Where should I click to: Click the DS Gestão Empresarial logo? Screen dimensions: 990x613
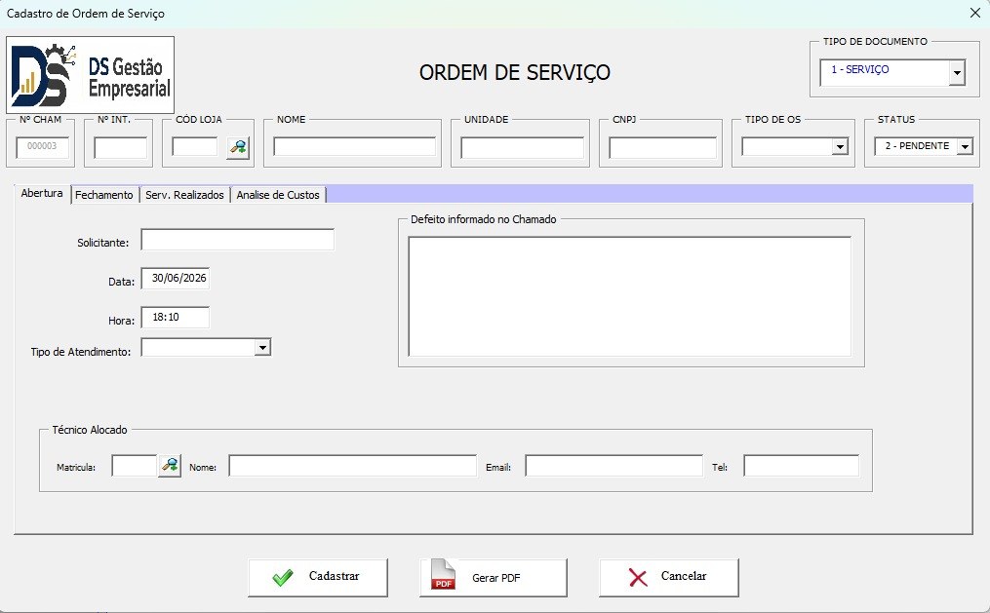coord(91,74)
